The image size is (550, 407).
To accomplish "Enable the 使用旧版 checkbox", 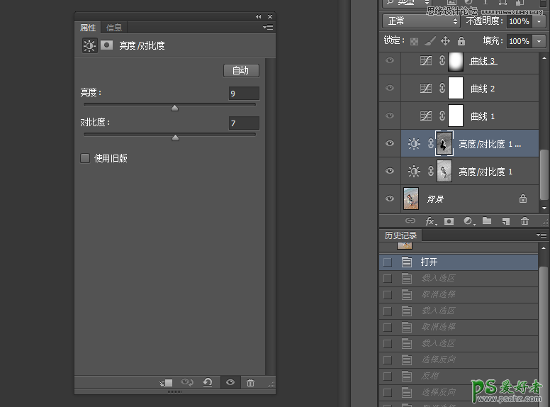I will click(x=86, y=158).
